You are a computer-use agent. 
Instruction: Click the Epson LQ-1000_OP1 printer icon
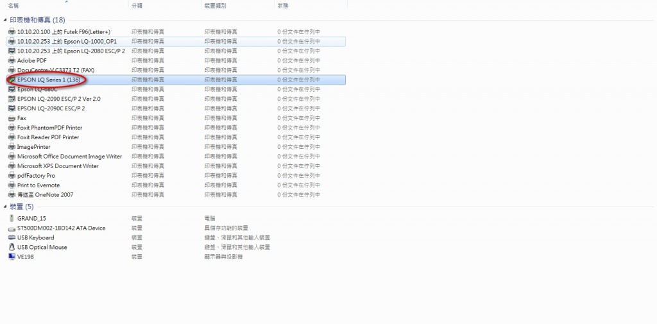[x=12, y=41]
